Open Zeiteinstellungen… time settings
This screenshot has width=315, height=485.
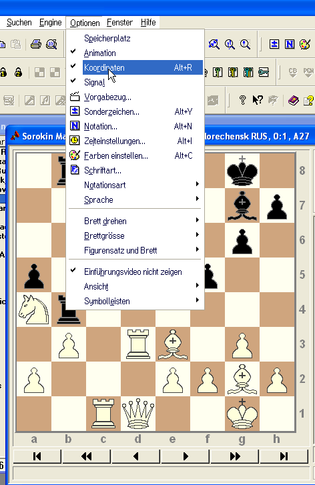point(136,141)
